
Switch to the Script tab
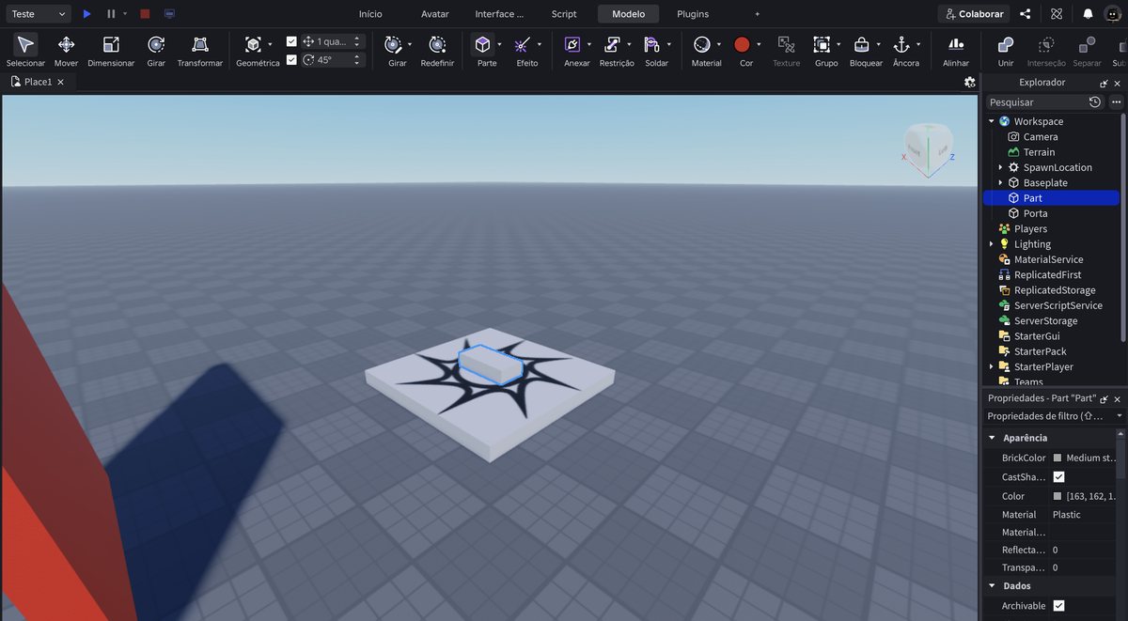point(564,14)
